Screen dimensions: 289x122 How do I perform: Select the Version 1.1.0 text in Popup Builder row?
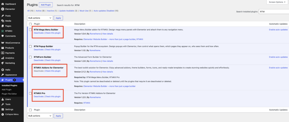(79, 50)
